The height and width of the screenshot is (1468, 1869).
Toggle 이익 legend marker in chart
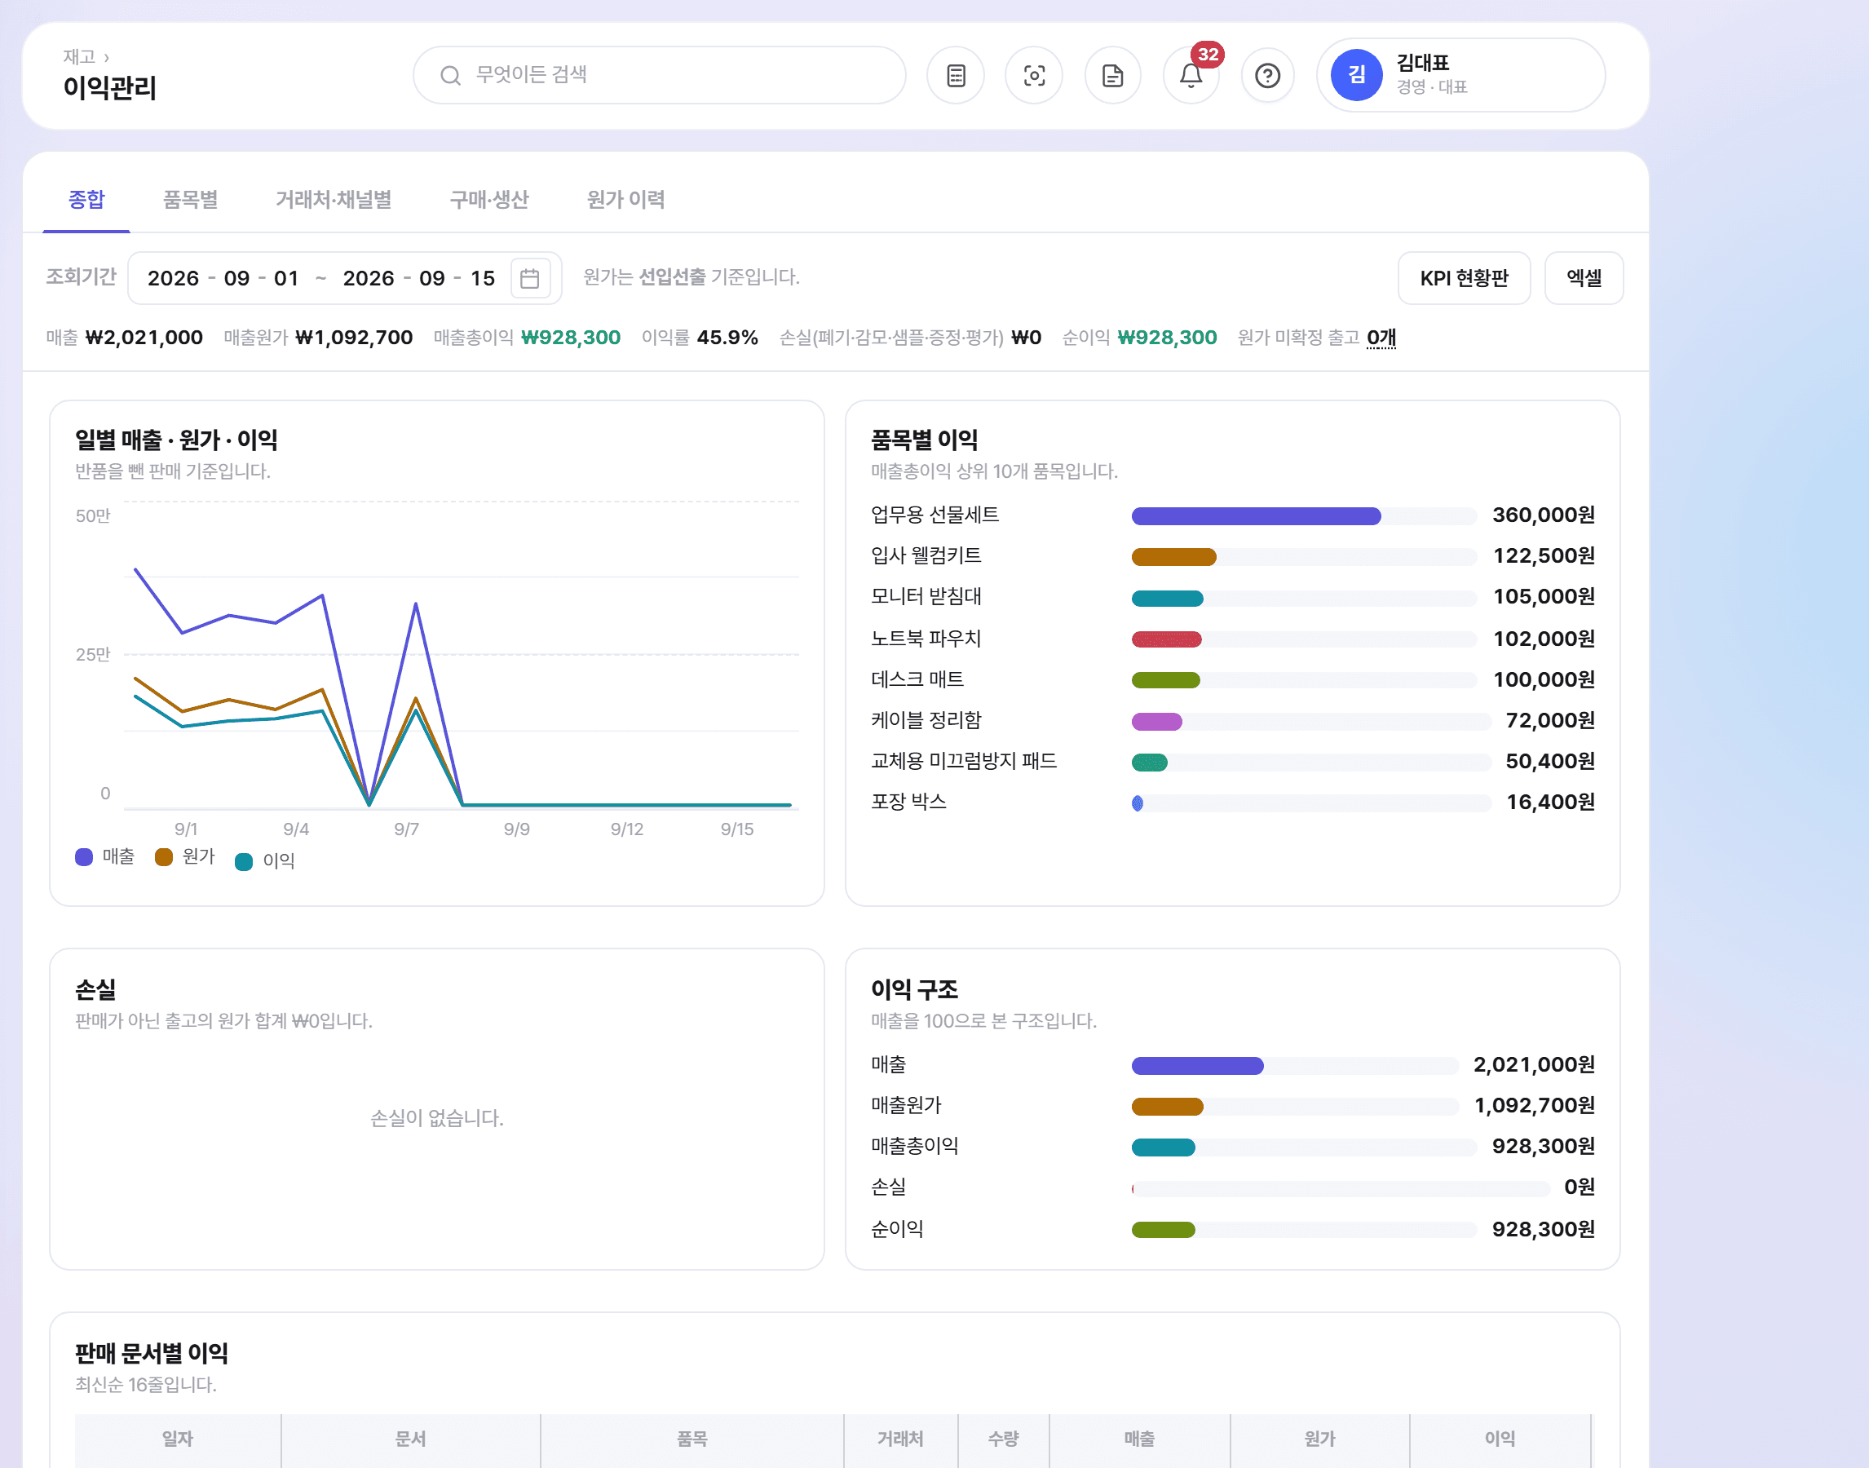click(244, 861)
